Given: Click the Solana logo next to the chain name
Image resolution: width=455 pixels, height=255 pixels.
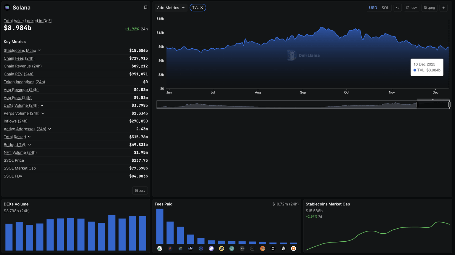Looking at the screenshot, I should click(7, 7).
